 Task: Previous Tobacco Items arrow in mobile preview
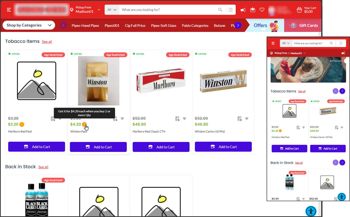[335, 91]
